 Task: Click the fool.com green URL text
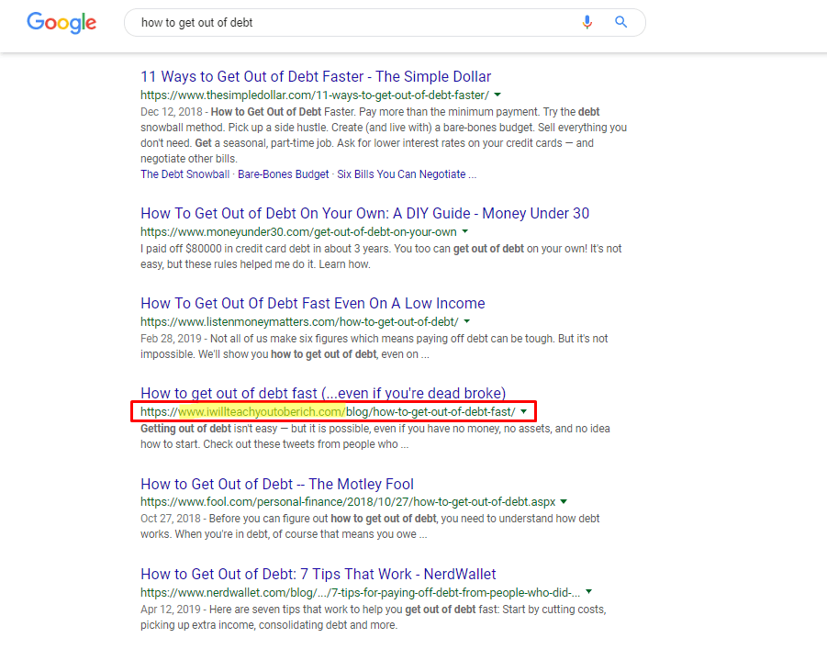[348, 502]
